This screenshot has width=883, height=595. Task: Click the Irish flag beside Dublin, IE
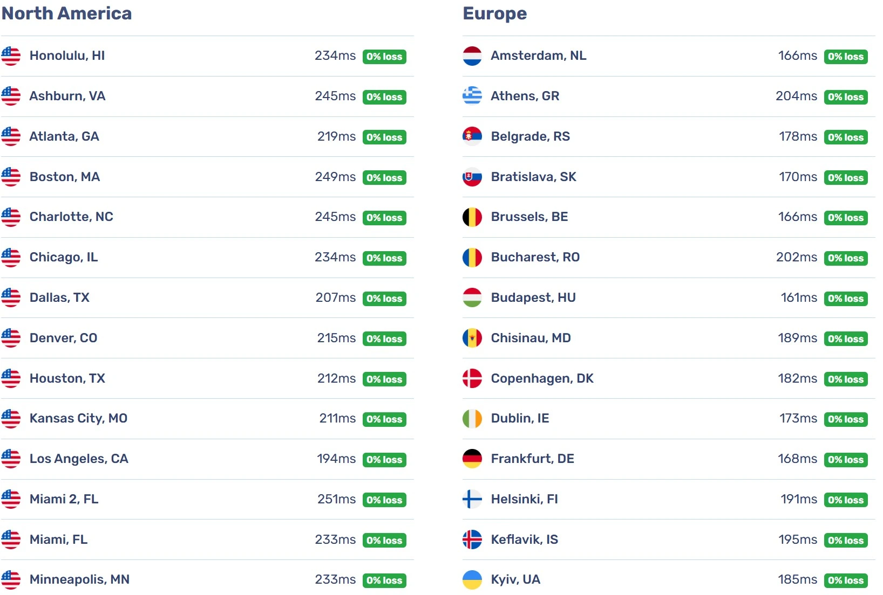click(472, 419)
